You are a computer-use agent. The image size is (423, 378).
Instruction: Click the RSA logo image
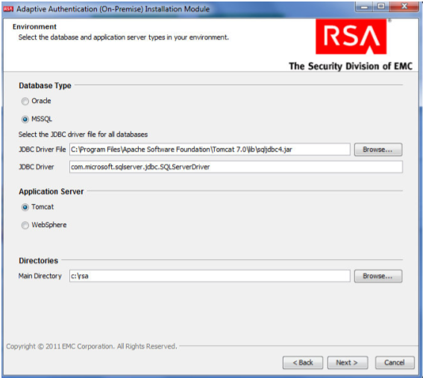[351, 37]
